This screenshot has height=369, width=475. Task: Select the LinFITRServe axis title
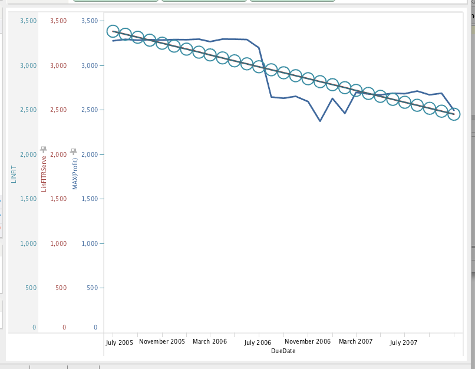pos(44,174)
